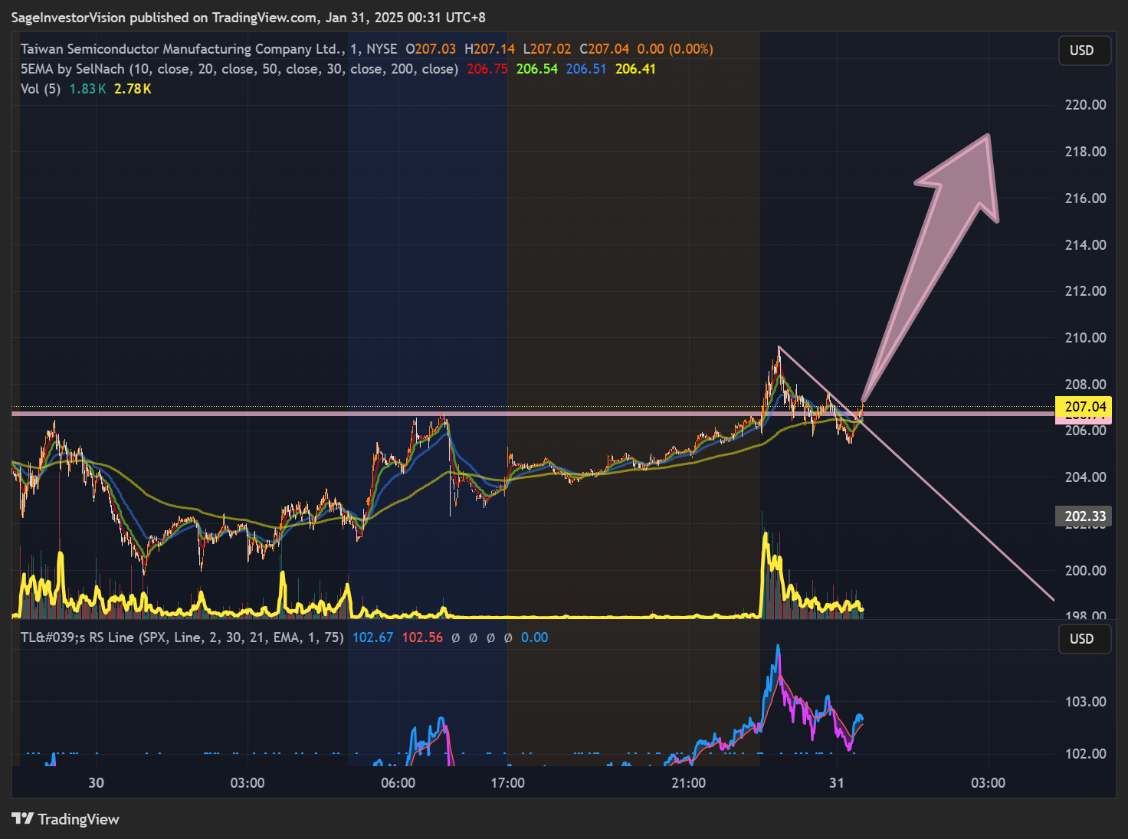Click the RS Line value 102.56

click(x=422, y=637)
